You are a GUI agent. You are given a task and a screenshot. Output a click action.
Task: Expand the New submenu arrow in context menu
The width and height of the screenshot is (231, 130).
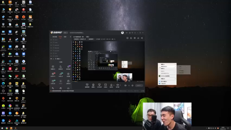(175, 79)
